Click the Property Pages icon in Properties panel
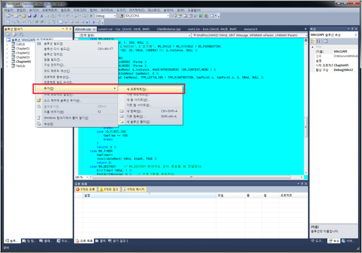Image resolution: width=362 pixels, height=253 pixels. (x=325, y=41)
